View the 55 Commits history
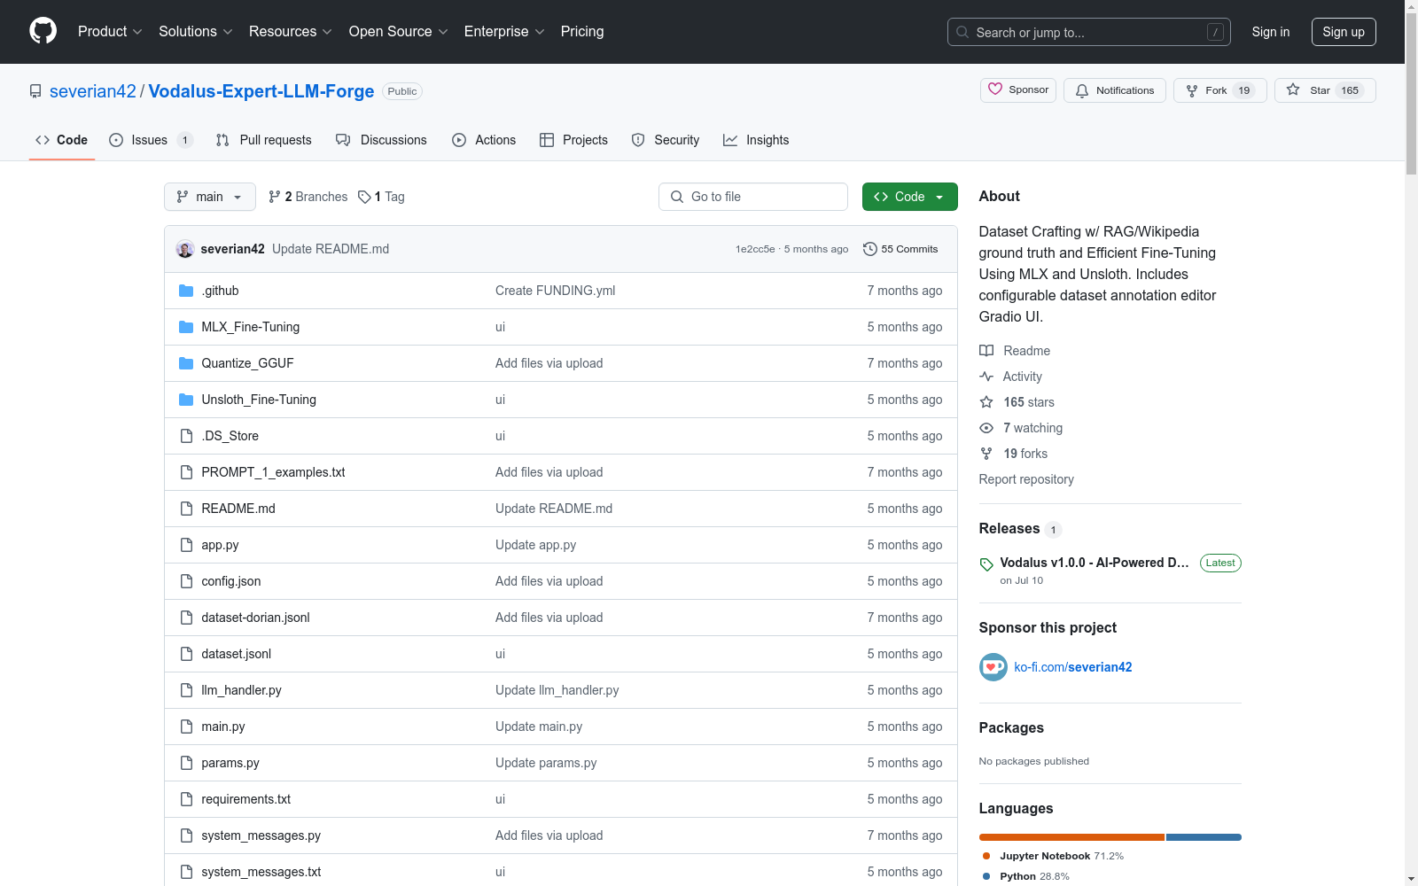This screenshot has width=1418, height=886. point(900,249)
